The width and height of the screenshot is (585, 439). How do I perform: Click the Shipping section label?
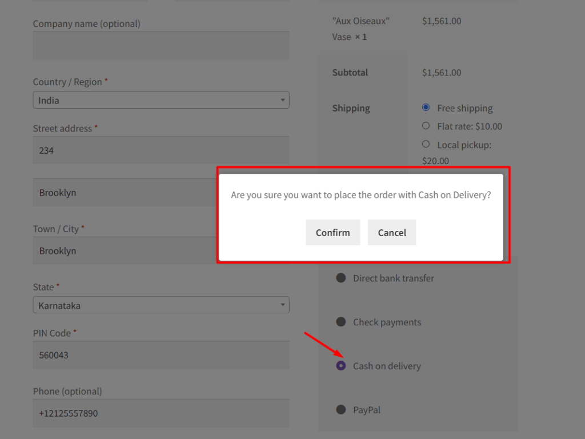pyautogui.click(x=350, y=107)
